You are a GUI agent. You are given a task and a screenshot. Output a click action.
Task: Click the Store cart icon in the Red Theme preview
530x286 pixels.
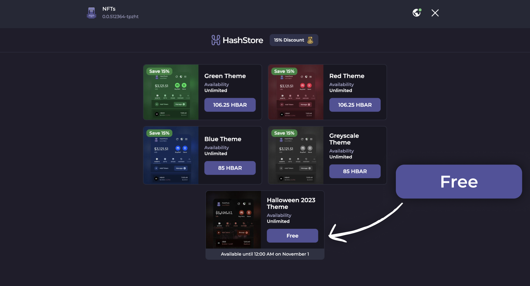point(309,86)
